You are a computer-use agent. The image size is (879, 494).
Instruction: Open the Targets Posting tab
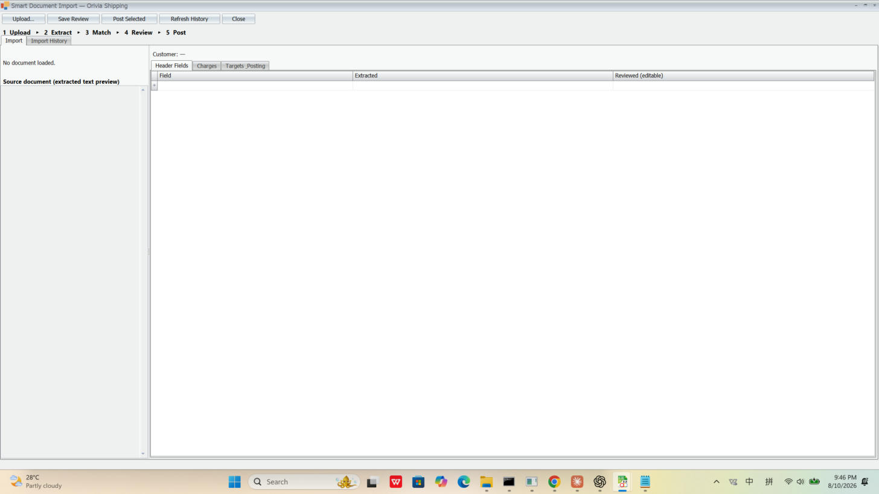[x=245, y=66]
